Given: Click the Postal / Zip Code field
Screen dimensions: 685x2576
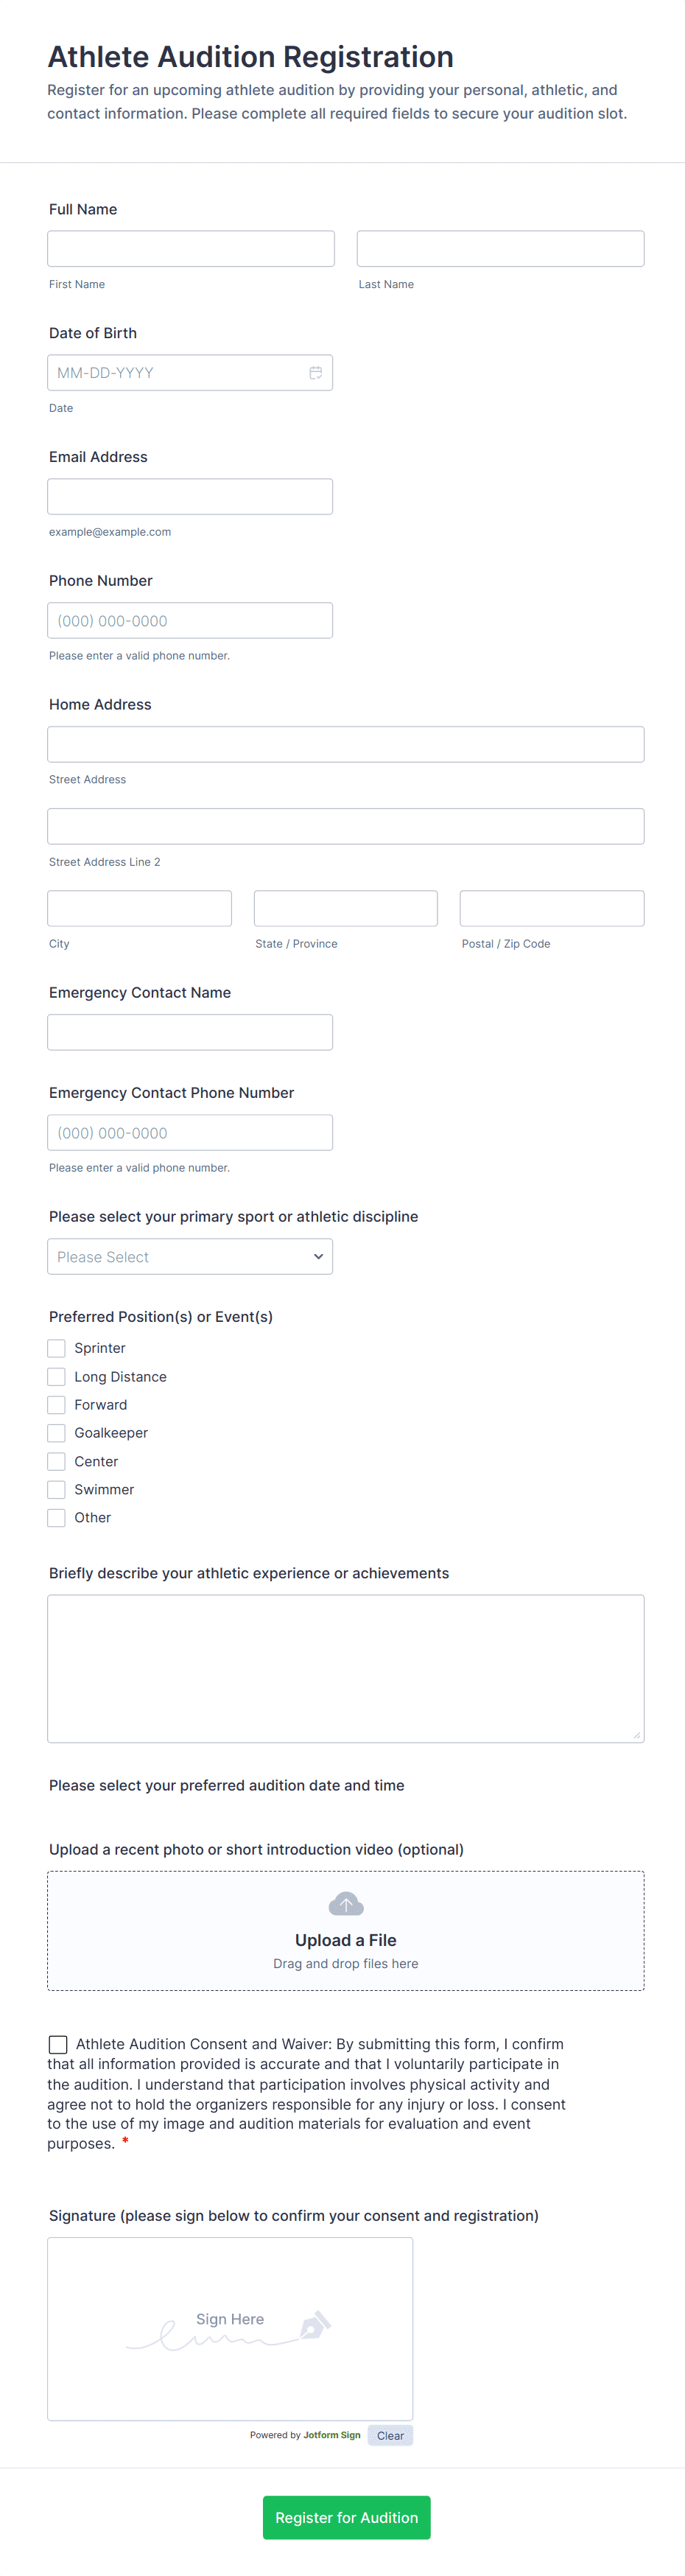Looking at the screenshot, I should click(551, 908).
